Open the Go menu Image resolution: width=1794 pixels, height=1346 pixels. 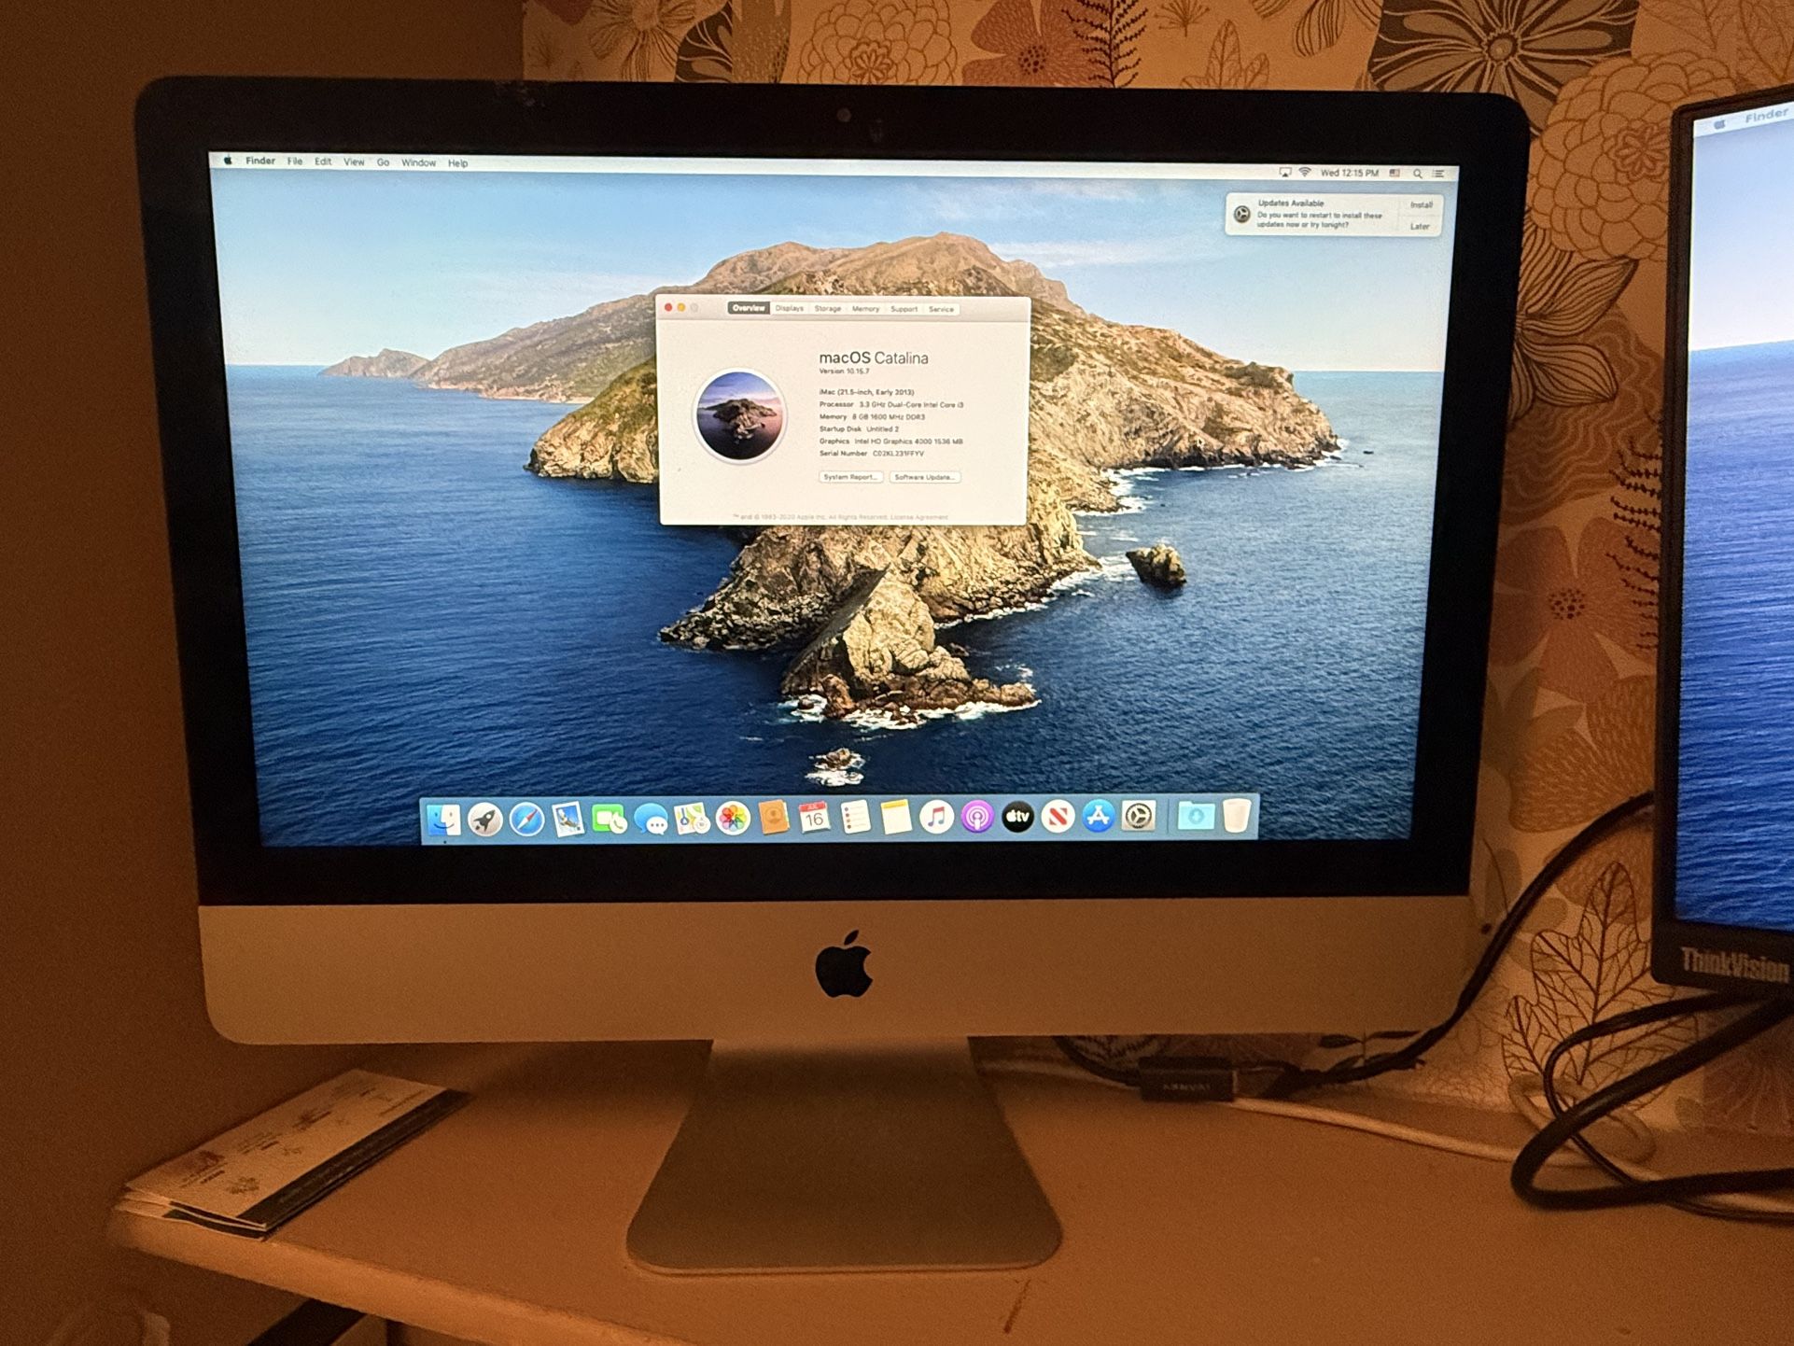pyautogui.click(x=383, y=162)
